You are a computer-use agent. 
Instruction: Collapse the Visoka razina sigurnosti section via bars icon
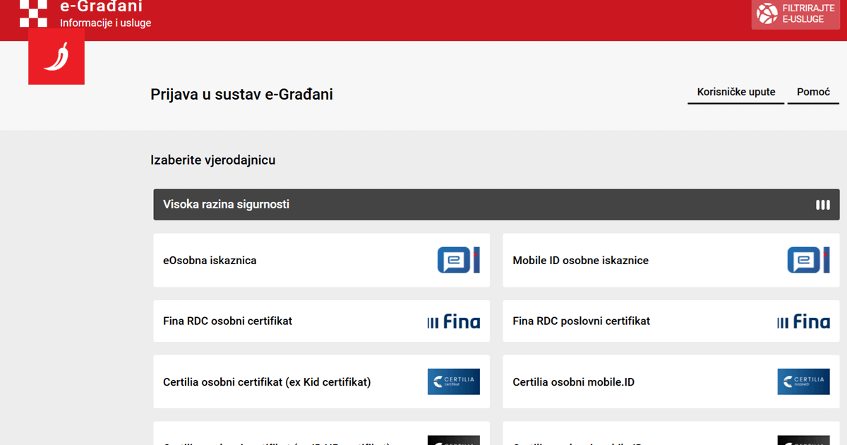(x=823, y=205)
